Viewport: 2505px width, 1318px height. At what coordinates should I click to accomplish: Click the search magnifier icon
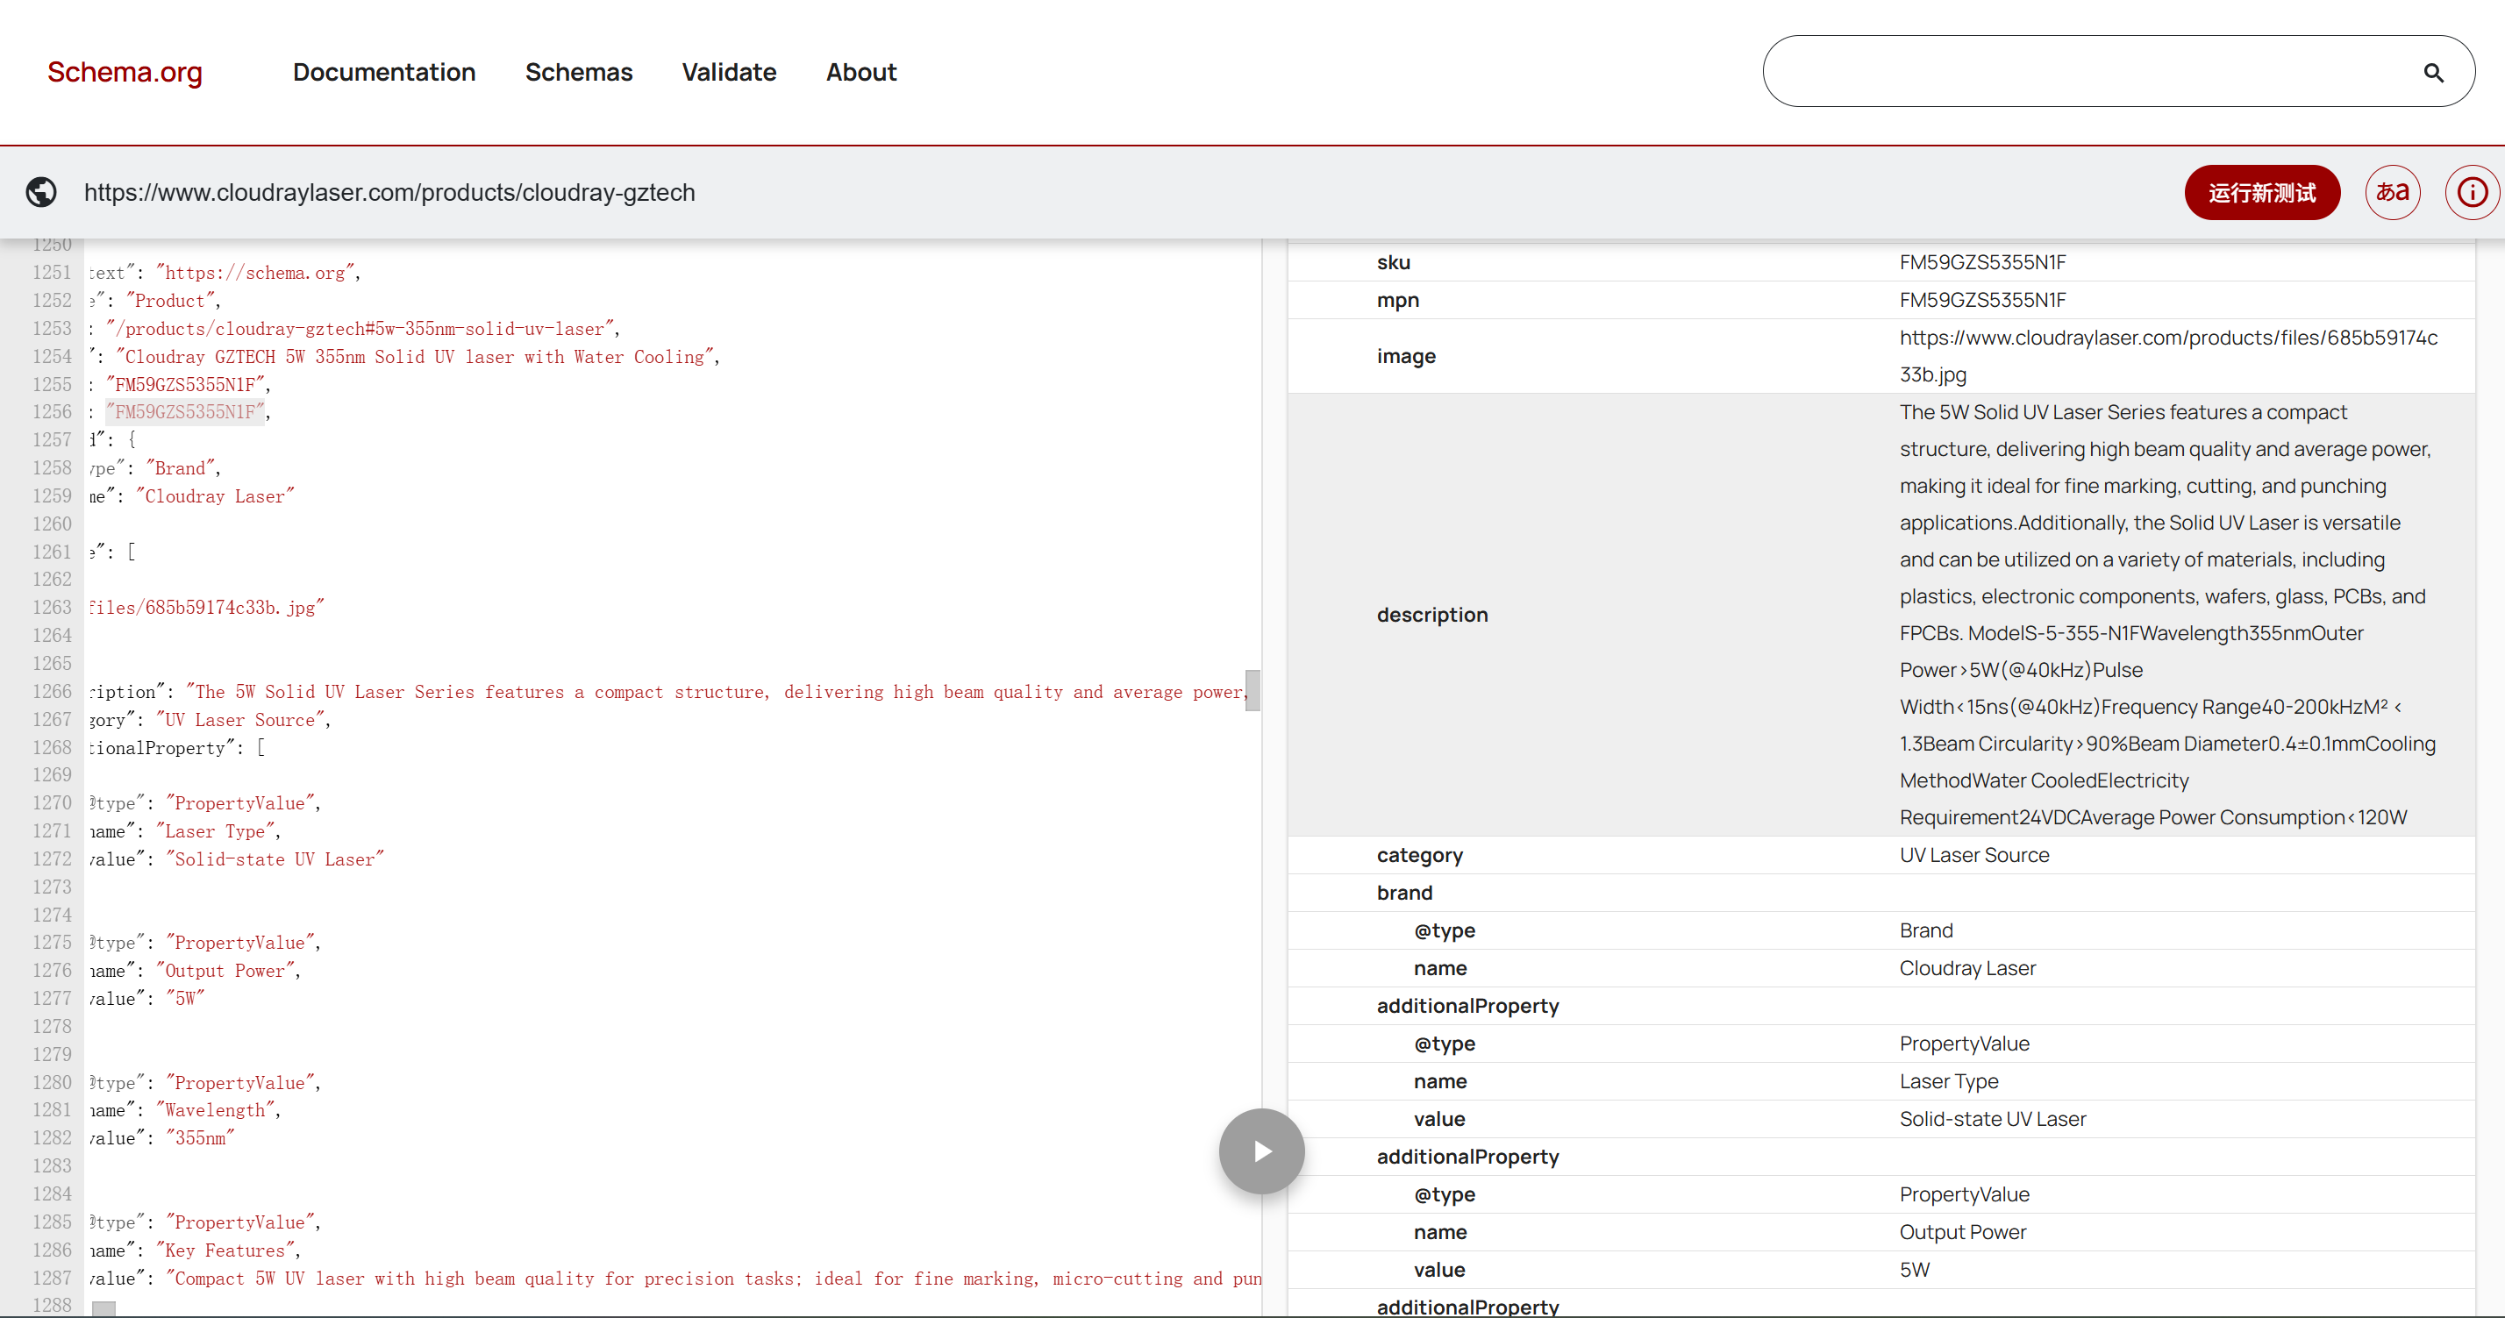point(2433,73)
